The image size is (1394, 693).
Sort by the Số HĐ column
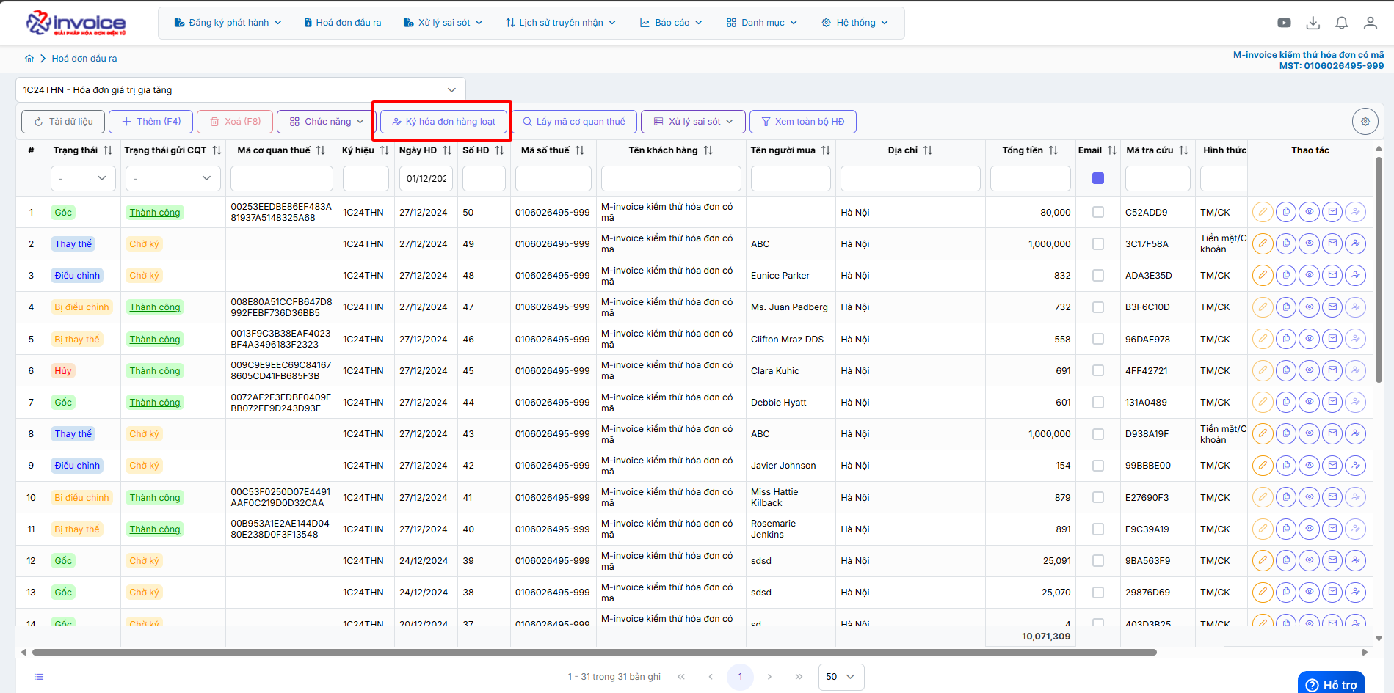click(499, 150)
